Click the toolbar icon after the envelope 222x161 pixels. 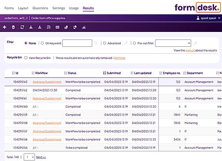(x=66, y=27)
